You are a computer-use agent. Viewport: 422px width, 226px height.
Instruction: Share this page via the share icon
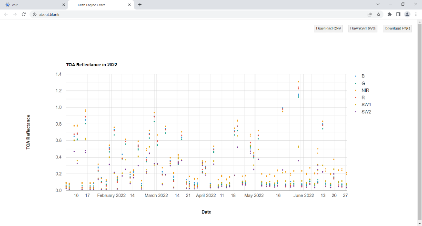pyautogui.click(x=370, y=14)
